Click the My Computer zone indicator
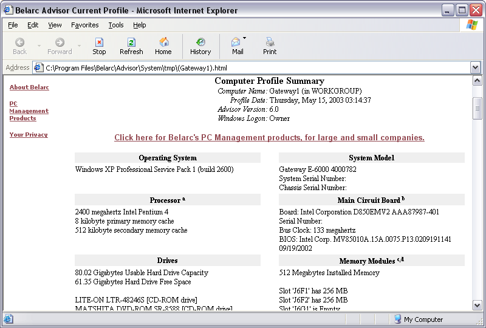 tap(419, 319)
